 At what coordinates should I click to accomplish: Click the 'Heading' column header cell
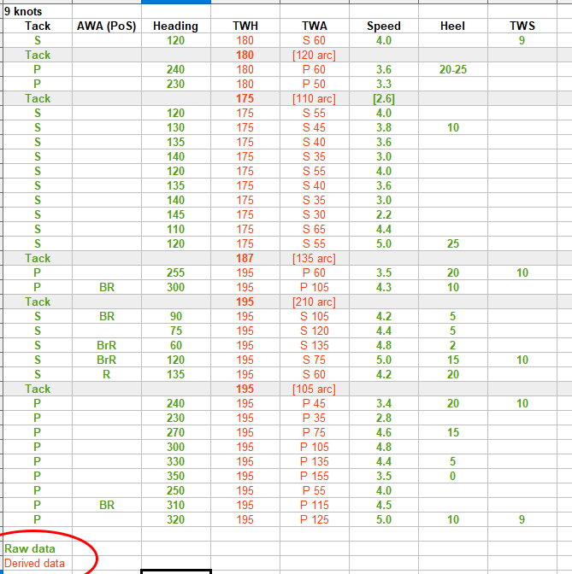(176, 26)
